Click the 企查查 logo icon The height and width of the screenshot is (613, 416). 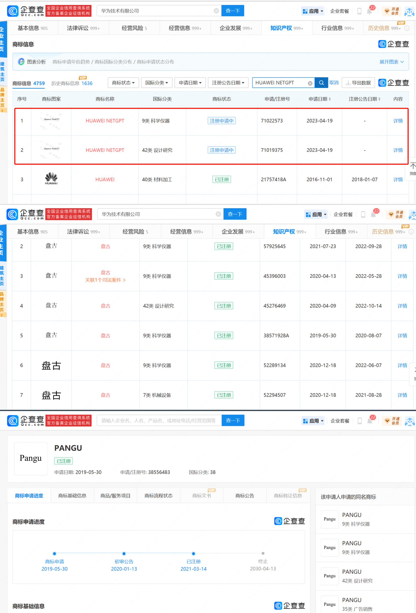(x=13, y=11)
